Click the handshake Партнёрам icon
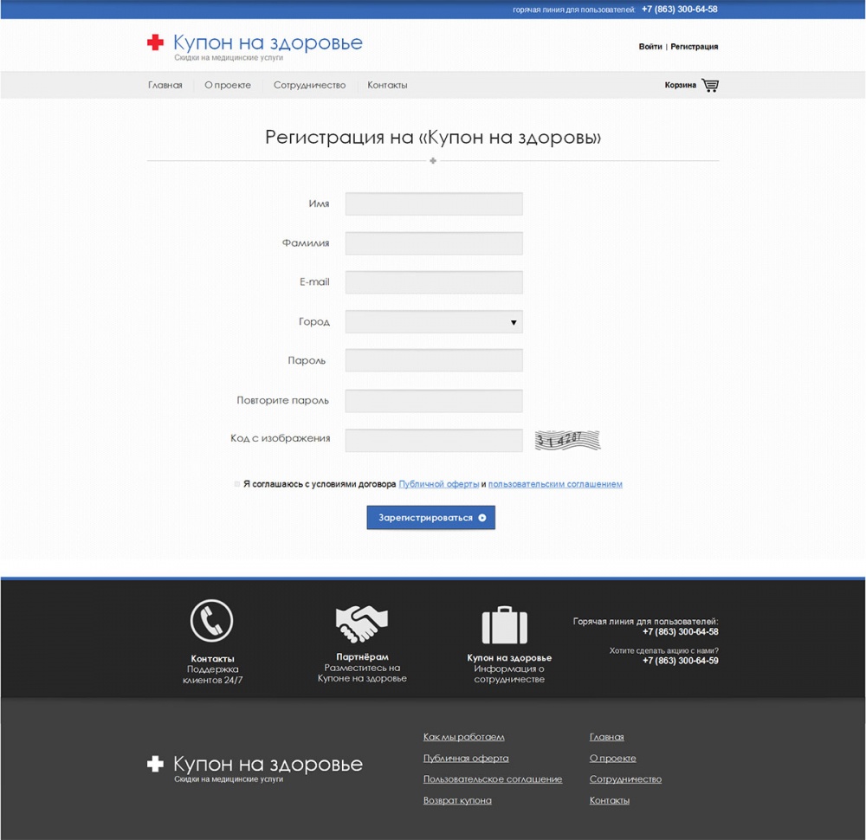The width and height of the screenshot is (866, 840). [x=361, y=623]
